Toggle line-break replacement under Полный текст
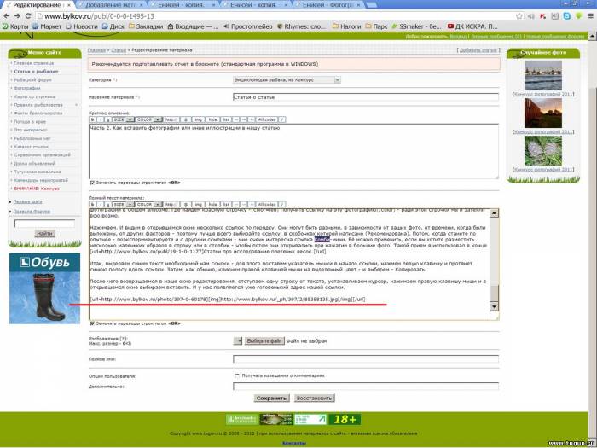597x448 pixels. point(92,323)
